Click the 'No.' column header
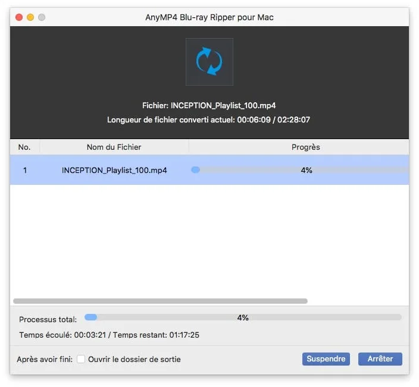419x387 pixels. click(x=24, y=147)
